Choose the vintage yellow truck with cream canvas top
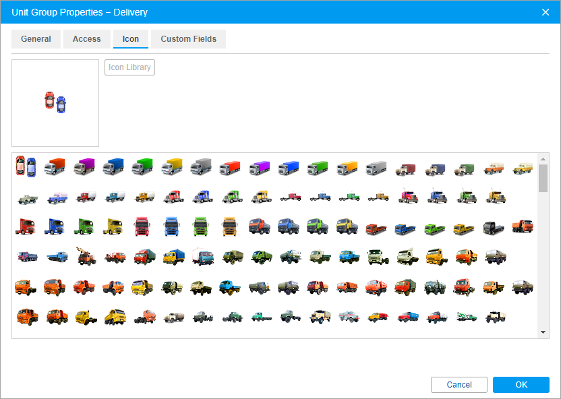This screenshot has height=399, width=561. point(523,168)
